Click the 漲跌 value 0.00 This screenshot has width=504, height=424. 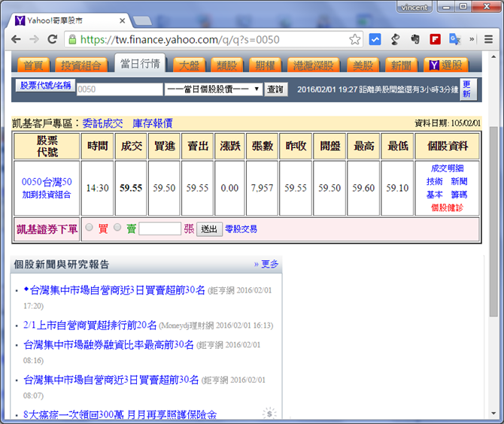(x=229, y=188)
